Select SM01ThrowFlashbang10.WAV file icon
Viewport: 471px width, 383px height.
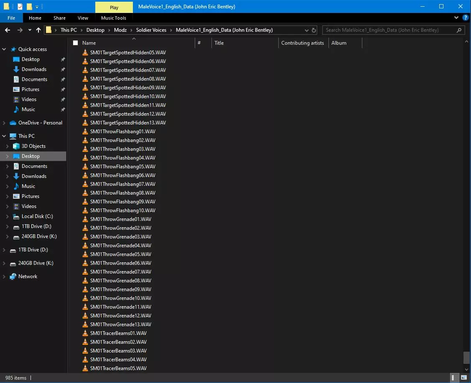pos(85,210)
